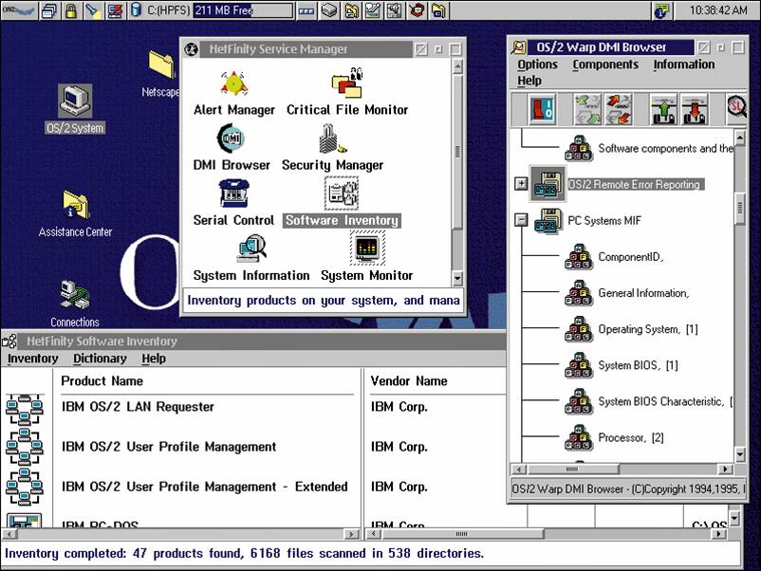Click the DMI Browser title-bar system icon
This screenshot has width=761, height=571.
[519, 47]
